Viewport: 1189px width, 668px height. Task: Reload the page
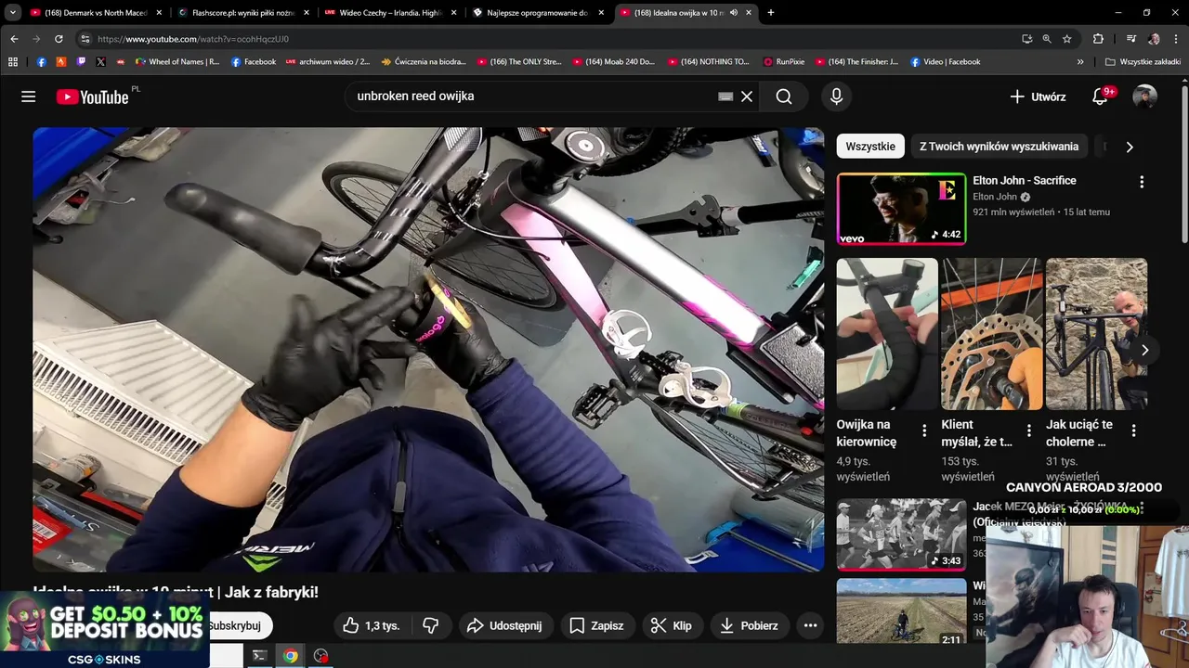[x=59, y=39]
